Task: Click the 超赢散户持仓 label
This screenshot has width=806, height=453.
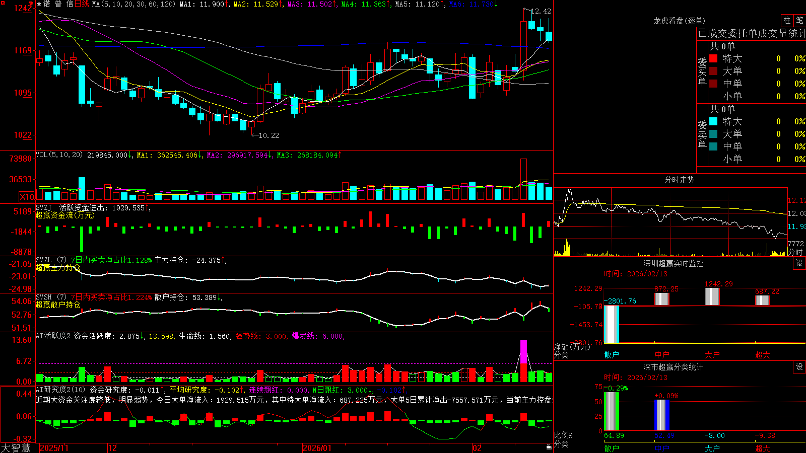Action: click(58, 305)
